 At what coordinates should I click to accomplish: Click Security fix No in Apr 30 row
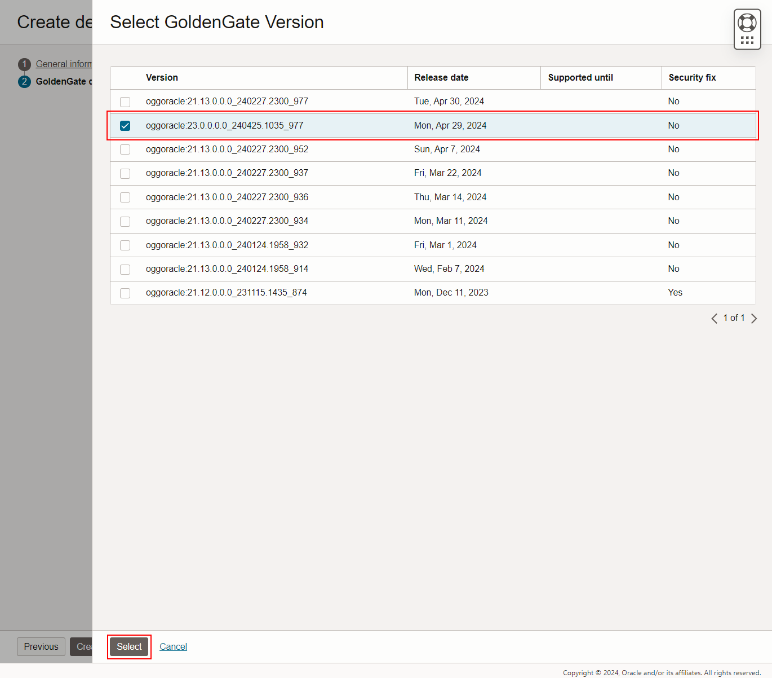click(x=674, y=102)
